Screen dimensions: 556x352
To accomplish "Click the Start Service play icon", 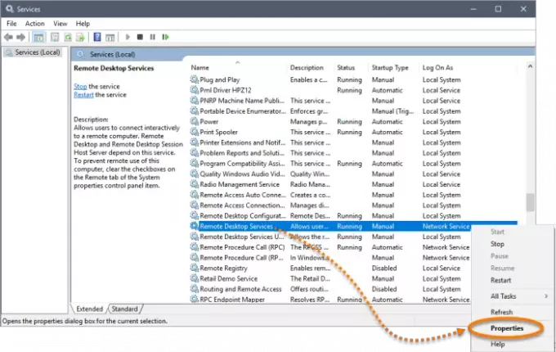I will [x=128, y=37].
